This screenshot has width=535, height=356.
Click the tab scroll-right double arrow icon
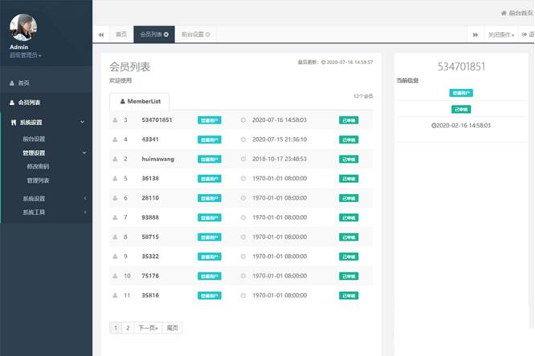click(476, 34)
